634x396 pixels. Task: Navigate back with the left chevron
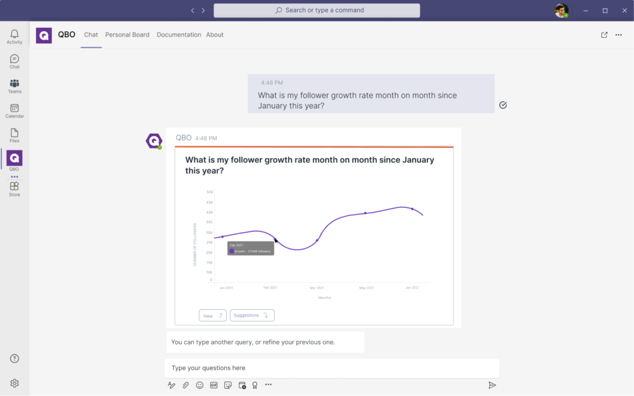point(193,11)
